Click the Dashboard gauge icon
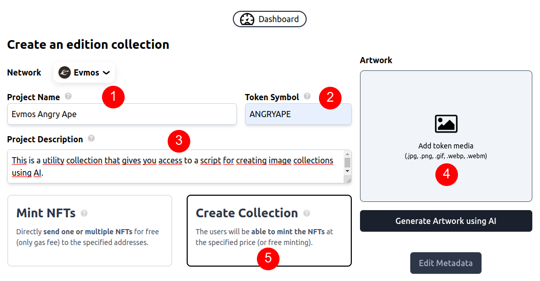This screenshot has height=281, width=540. [x=247, y=20]
